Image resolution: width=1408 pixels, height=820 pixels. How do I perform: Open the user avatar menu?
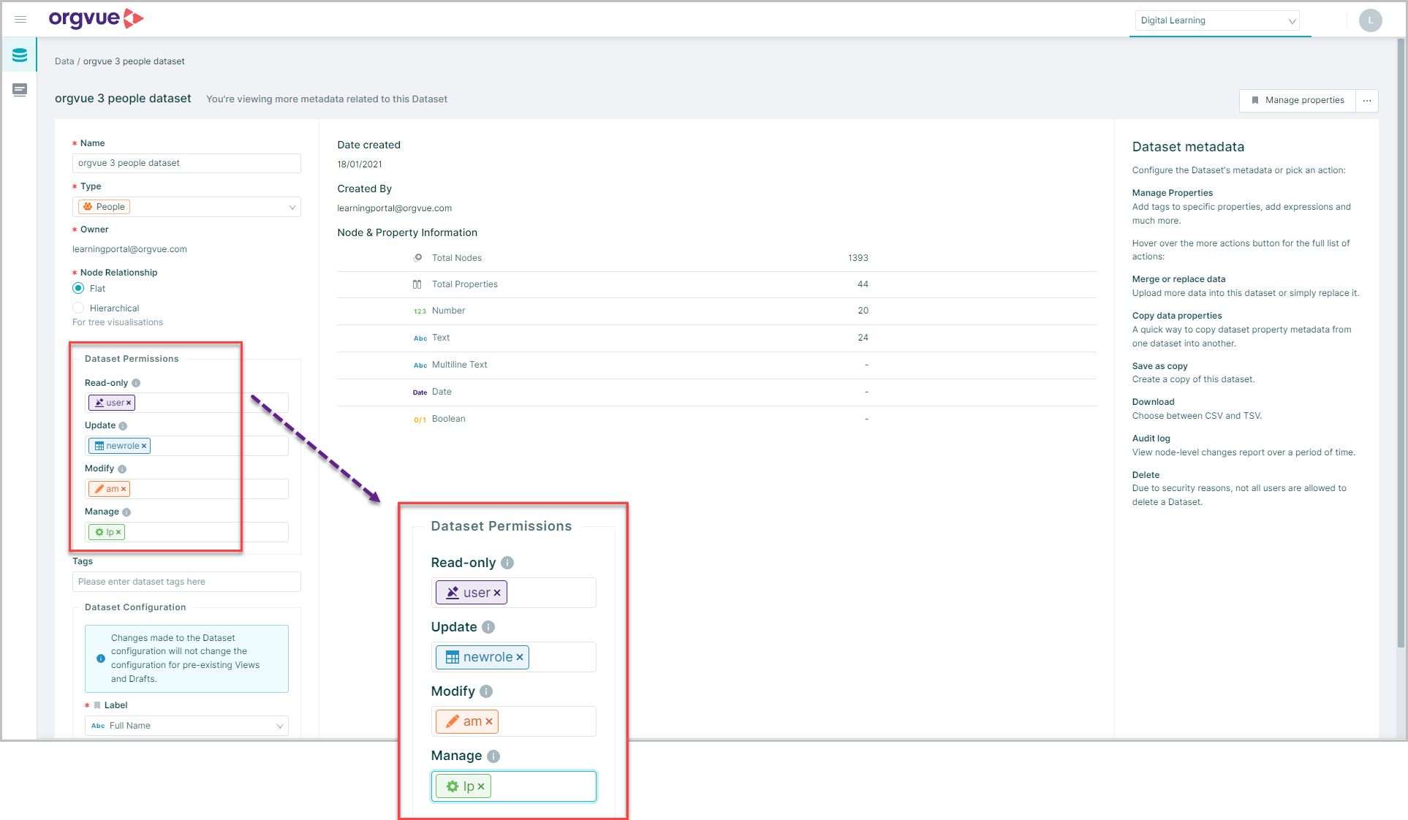pos(1370,20)
